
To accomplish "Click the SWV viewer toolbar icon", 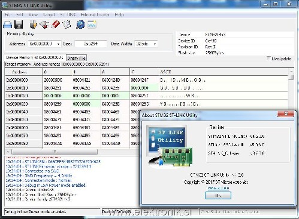I will [x=92, y=24].
